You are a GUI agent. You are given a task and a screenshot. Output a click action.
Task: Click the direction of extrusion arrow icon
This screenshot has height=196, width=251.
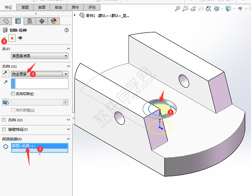[6, 82]
